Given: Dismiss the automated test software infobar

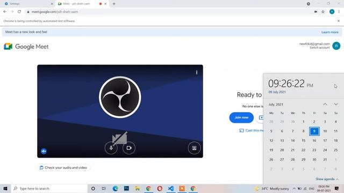Looking at the screenshot, I should [x=339, y=21].
